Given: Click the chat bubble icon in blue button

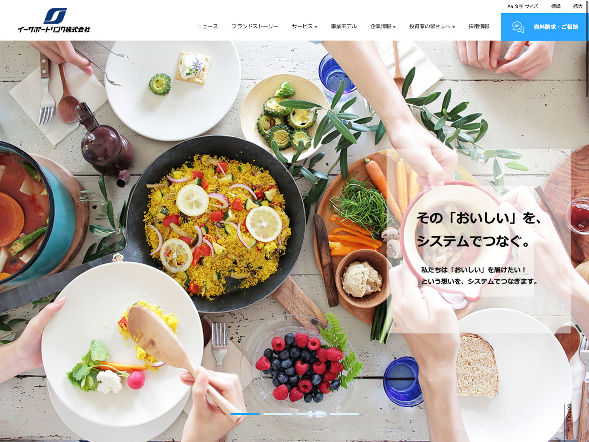Looking at the screenshot, I should (x=518, y=27).
